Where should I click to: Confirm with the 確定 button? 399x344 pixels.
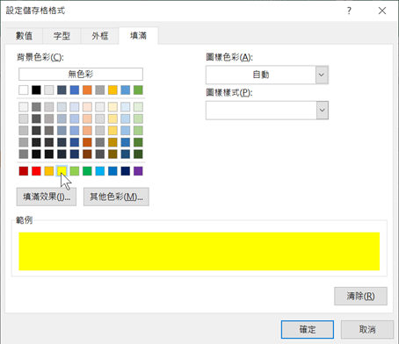pos(308,329)
